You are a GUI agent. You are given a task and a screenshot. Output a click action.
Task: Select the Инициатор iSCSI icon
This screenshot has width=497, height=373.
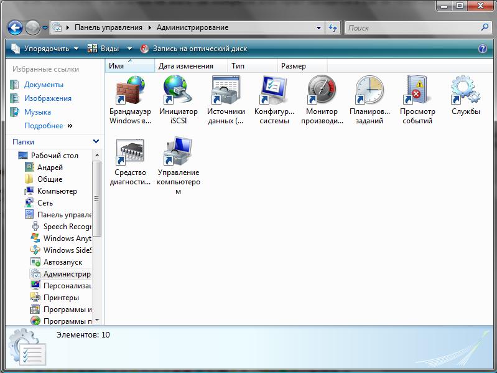[178, 91]
